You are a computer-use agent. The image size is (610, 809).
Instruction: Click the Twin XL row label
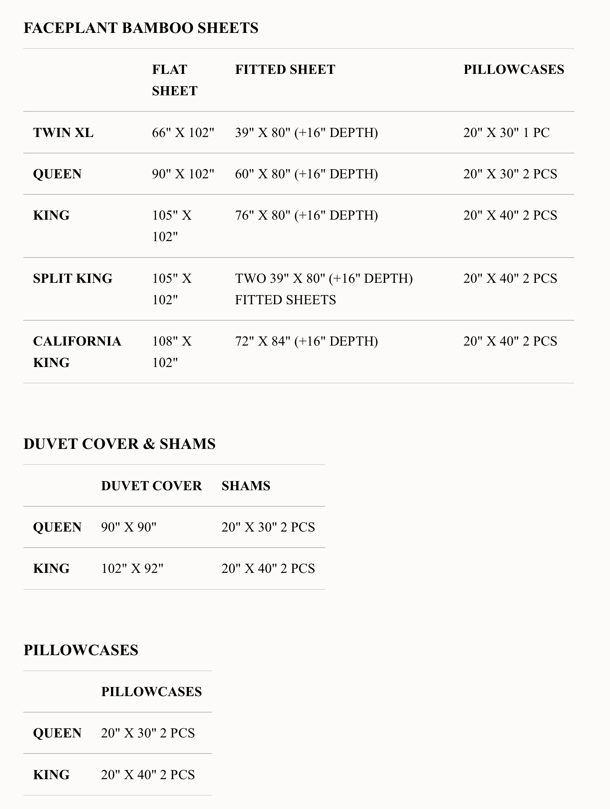[x=63, y=133]
